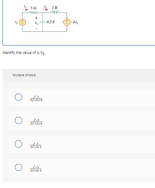Click the third fraction s²−3 over 3s²+2s−9

click(36, 145)
